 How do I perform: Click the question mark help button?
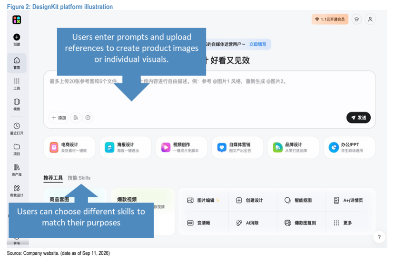point(379,237)
